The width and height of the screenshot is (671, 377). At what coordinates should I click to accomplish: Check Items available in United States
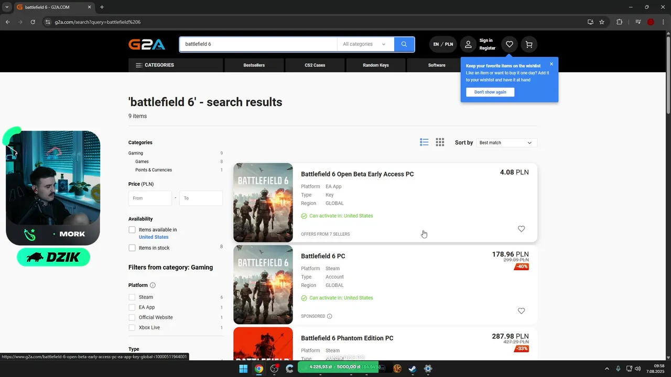[132, 230]
